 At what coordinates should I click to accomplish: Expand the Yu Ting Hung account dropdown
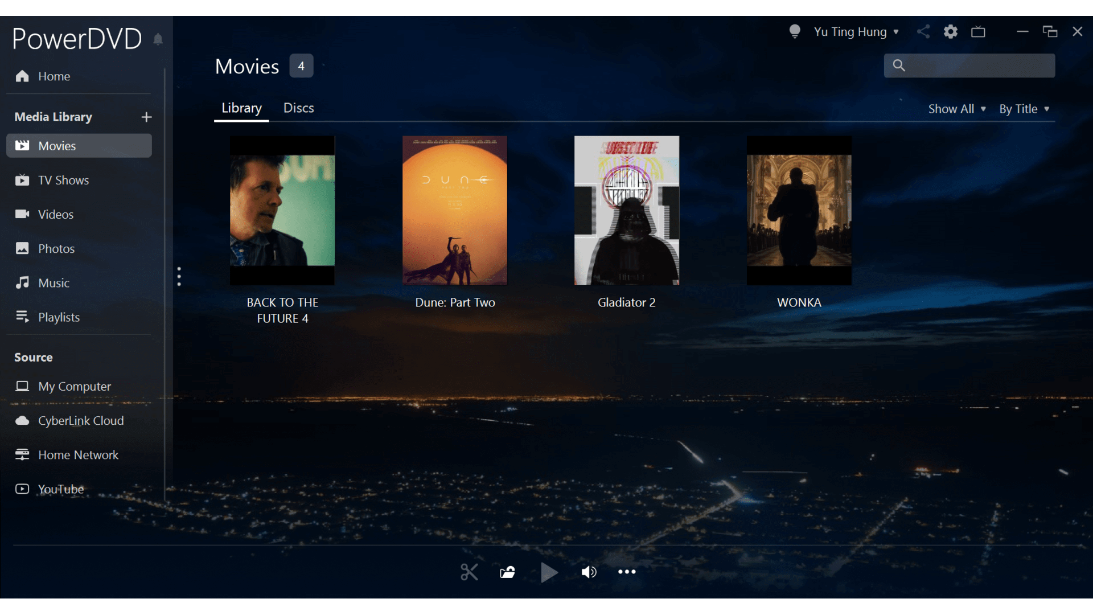856,32
